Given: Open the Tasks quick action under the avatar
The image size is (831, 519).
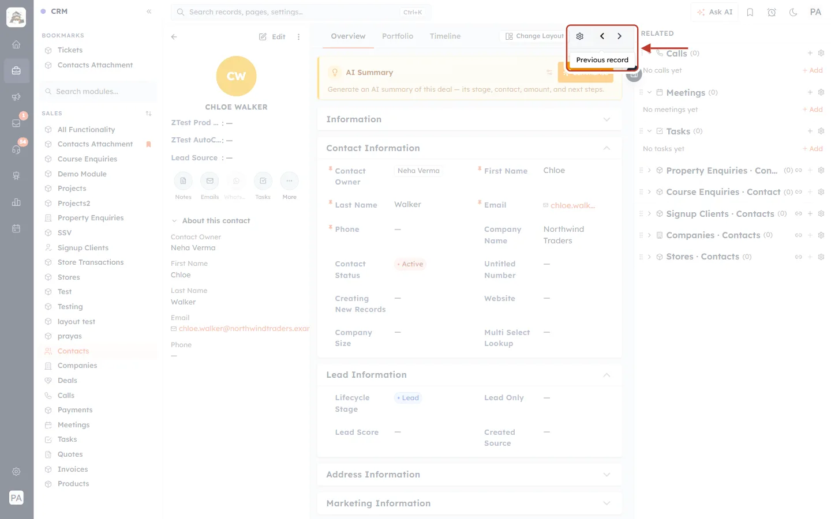Looking at the screenshot, I should point(263,181).
